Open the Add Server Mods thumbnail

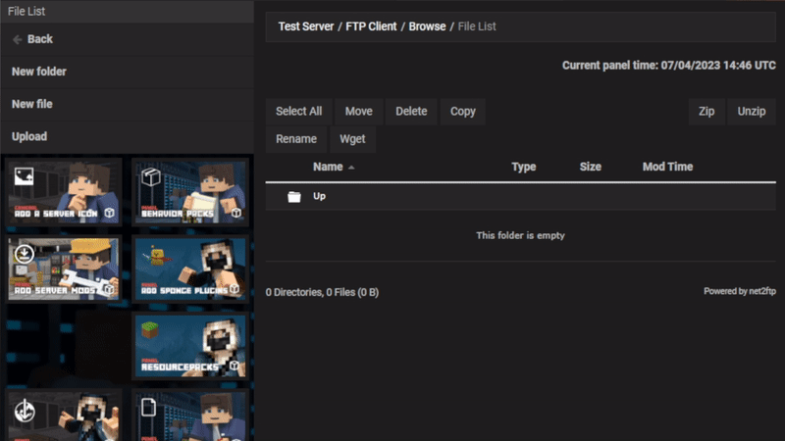(x=65, y=268)
